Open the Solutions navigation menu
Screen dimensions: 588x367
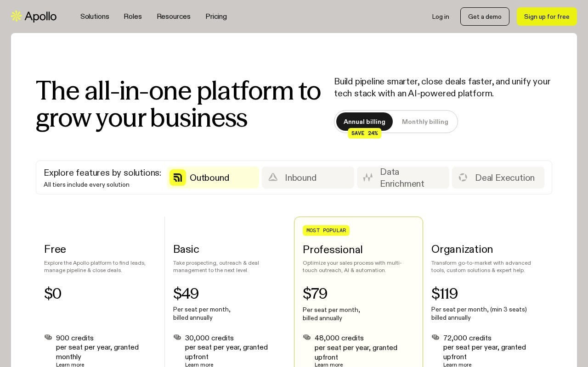click(95, 17)
